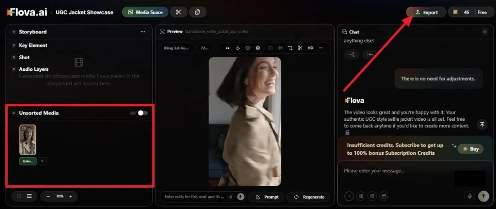Click the Preview filename Standalone_selfie_jacket_ugc_video
The image size is (496, 209).
217,32
